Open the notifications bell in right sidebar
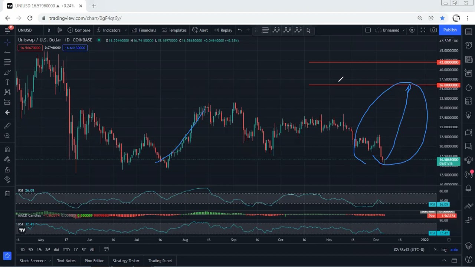 [x=468, y=188]
